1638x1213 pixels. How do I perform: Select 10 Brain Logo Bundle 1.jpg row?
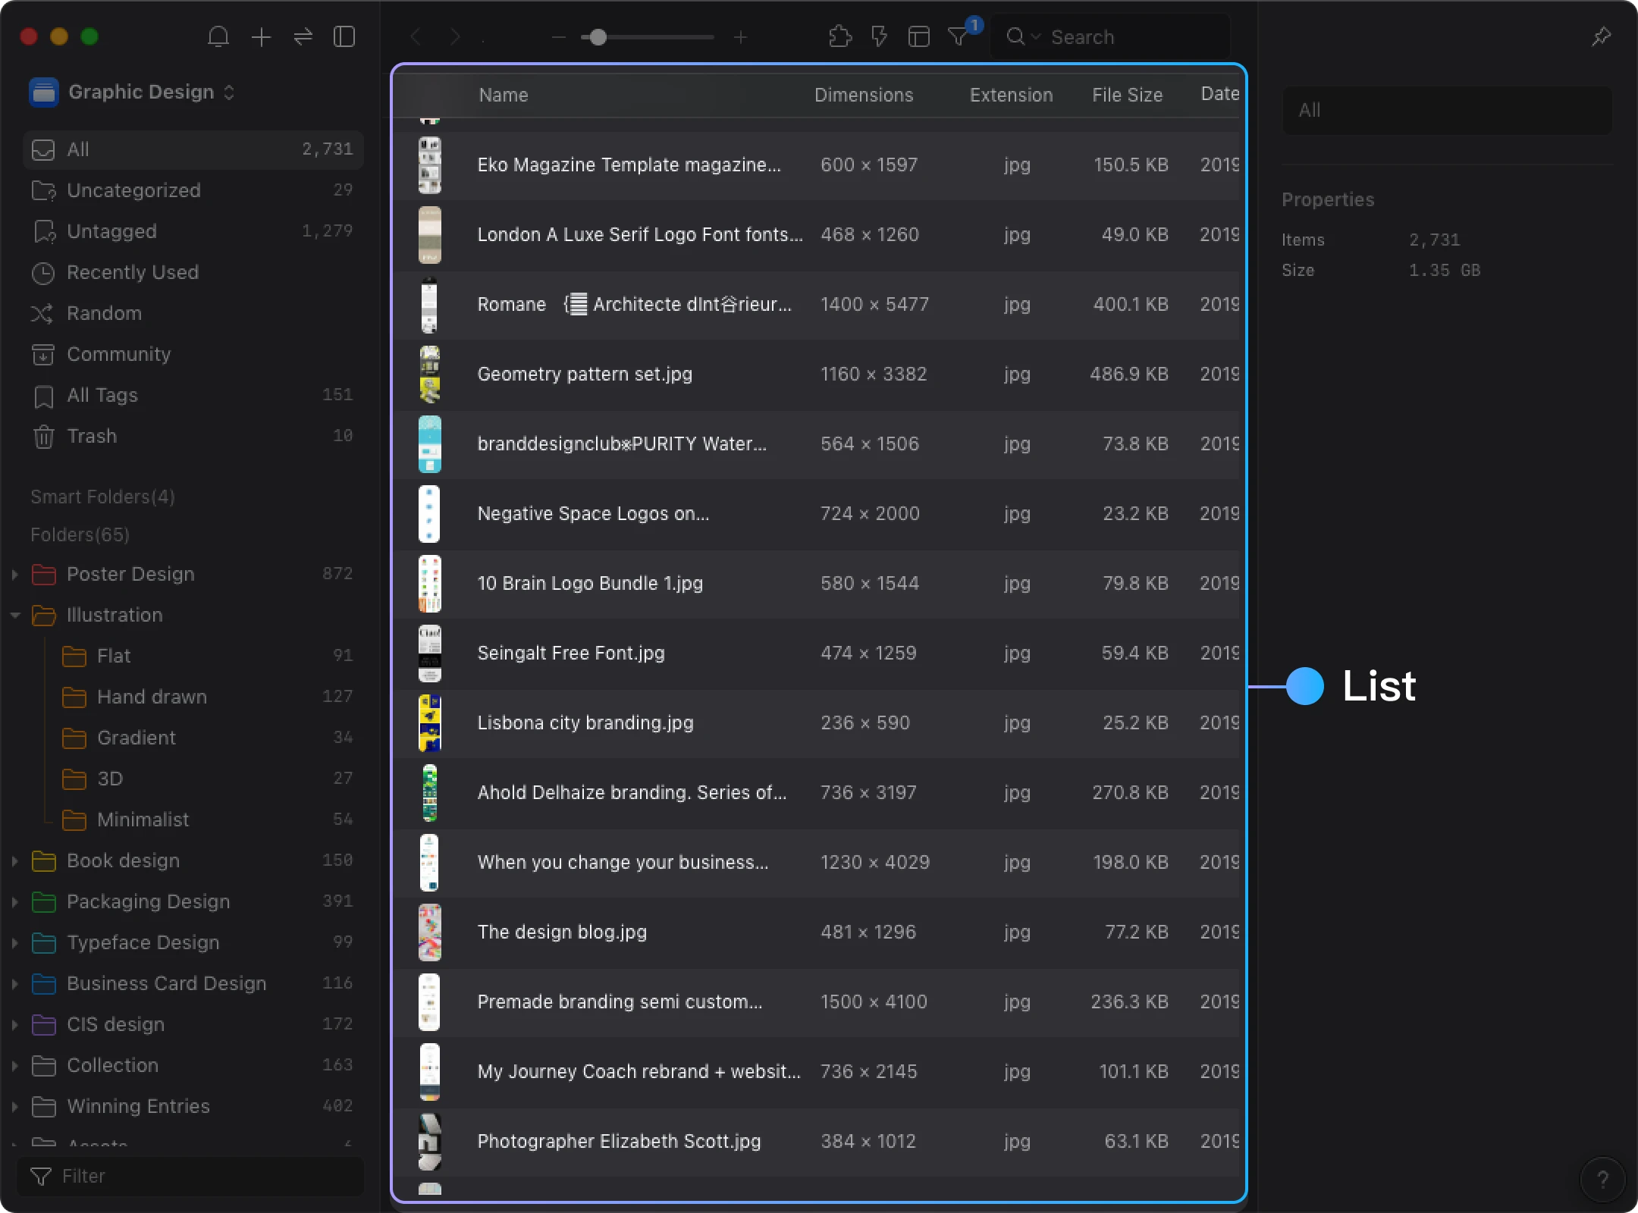coord(817,584)
